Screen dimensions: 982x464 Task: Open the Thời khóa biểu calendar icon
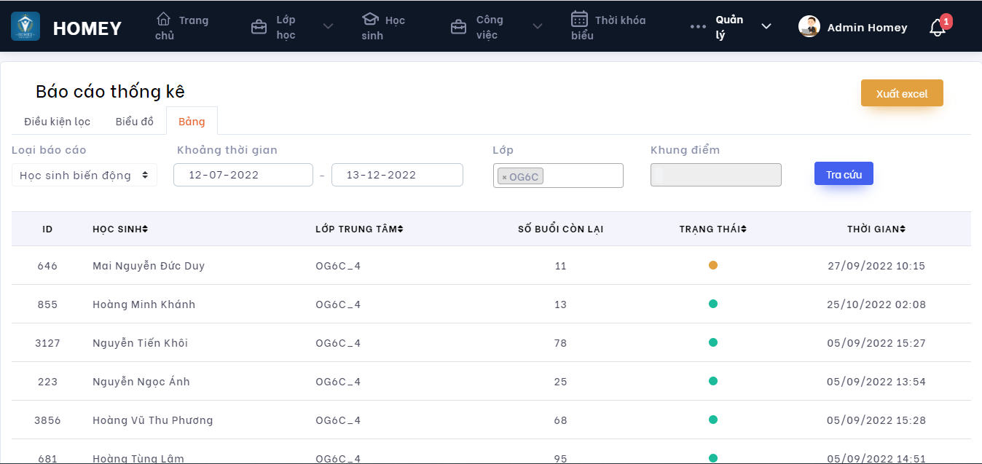[x=579, y=19]
